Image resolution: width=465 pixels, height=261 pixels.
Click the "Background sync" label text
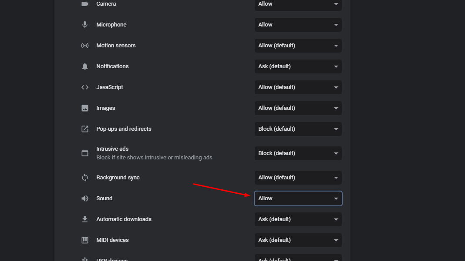pos(118,178)
